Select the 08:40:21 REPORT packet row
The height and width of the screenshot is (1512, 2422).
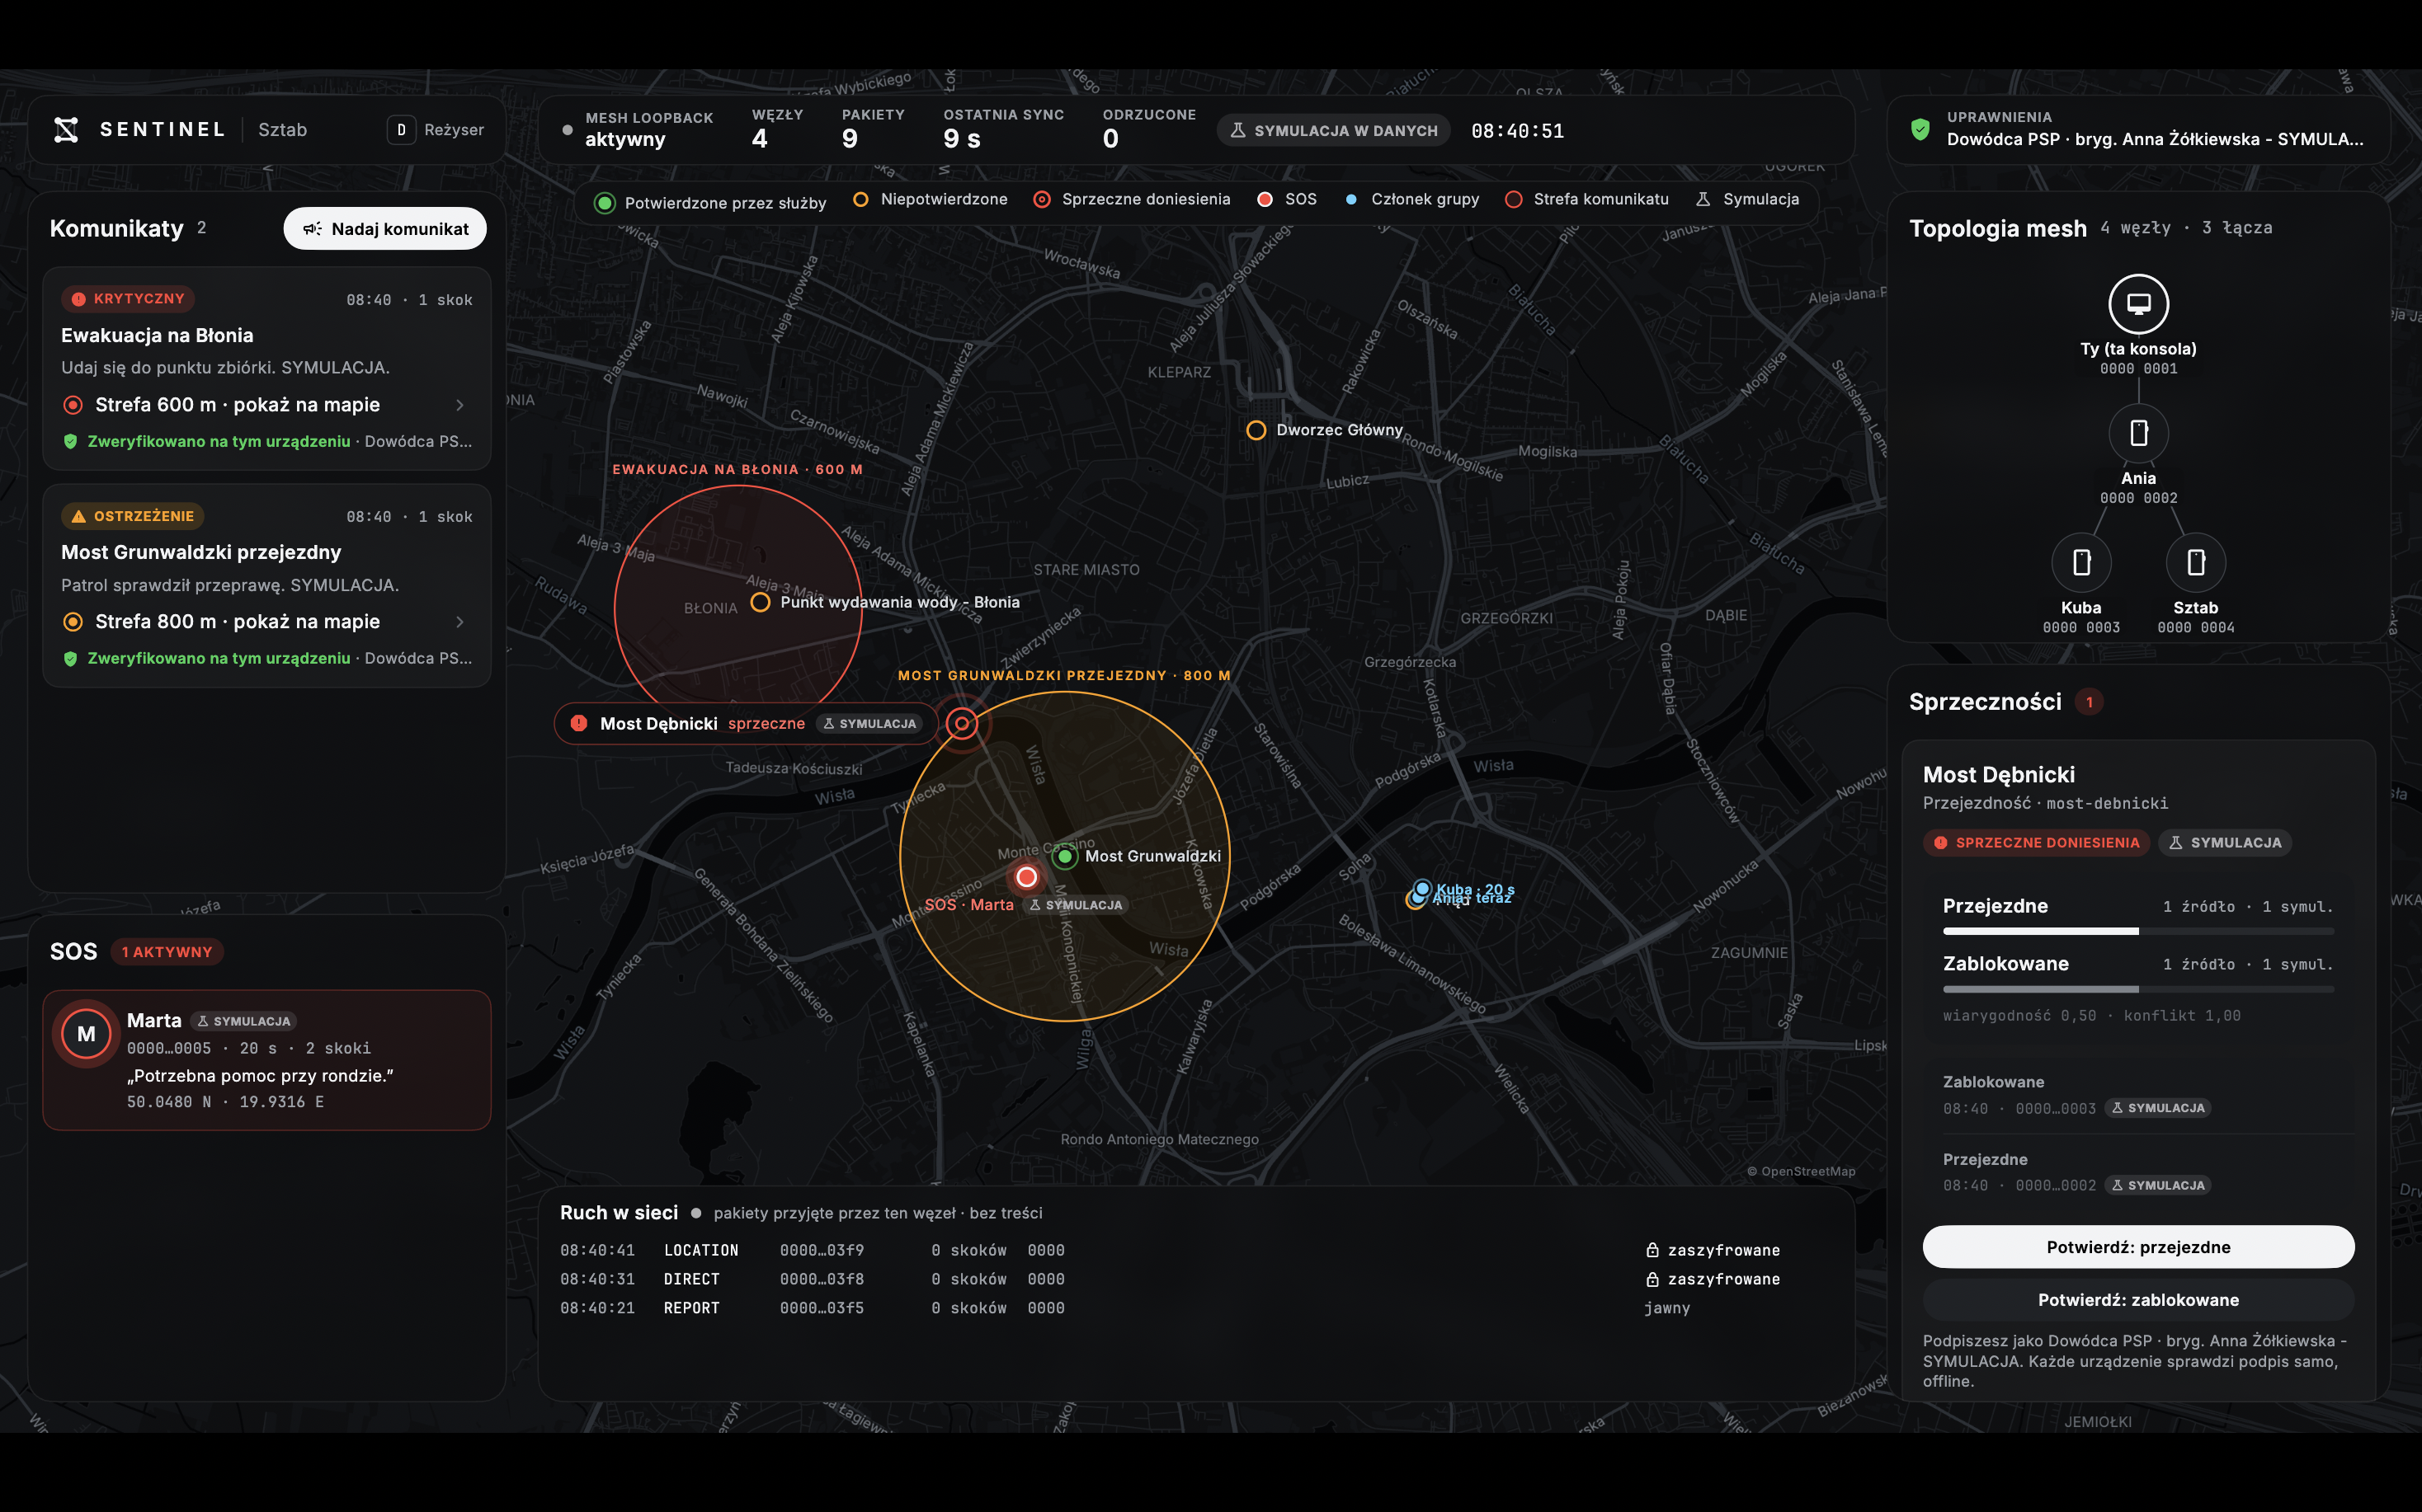pyautogui.click(x=1195, y=1308)
